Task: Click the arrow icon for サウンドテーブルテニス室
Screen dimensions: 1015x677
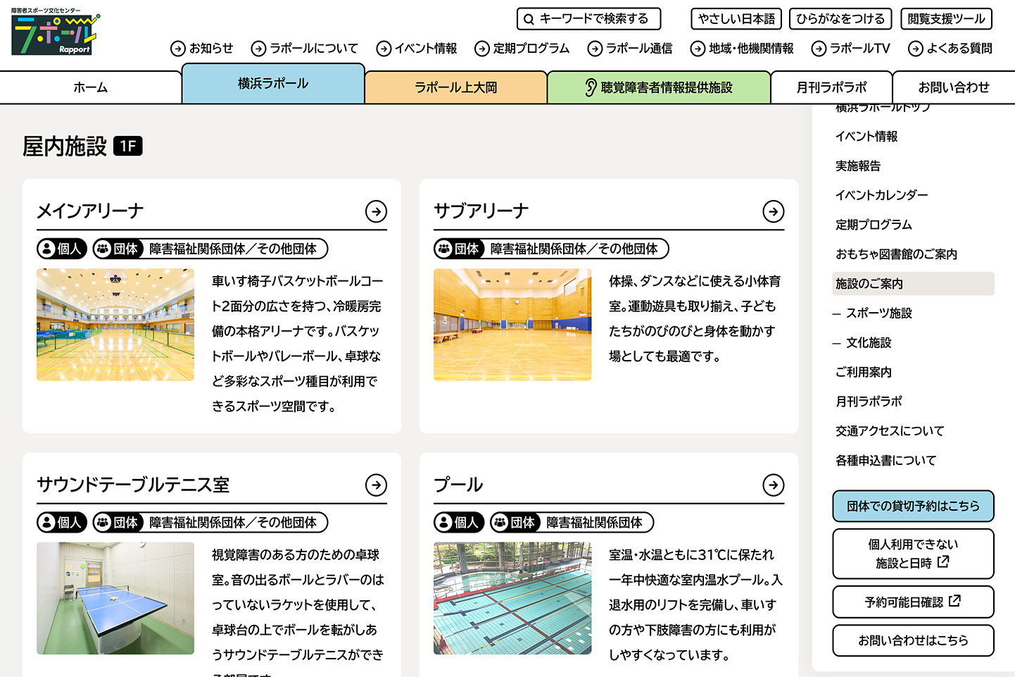Action: coord(376,485)
